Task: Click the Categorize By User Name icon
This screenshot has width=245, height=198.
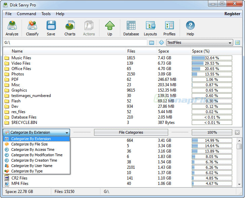Action: (x=7, y=166)
